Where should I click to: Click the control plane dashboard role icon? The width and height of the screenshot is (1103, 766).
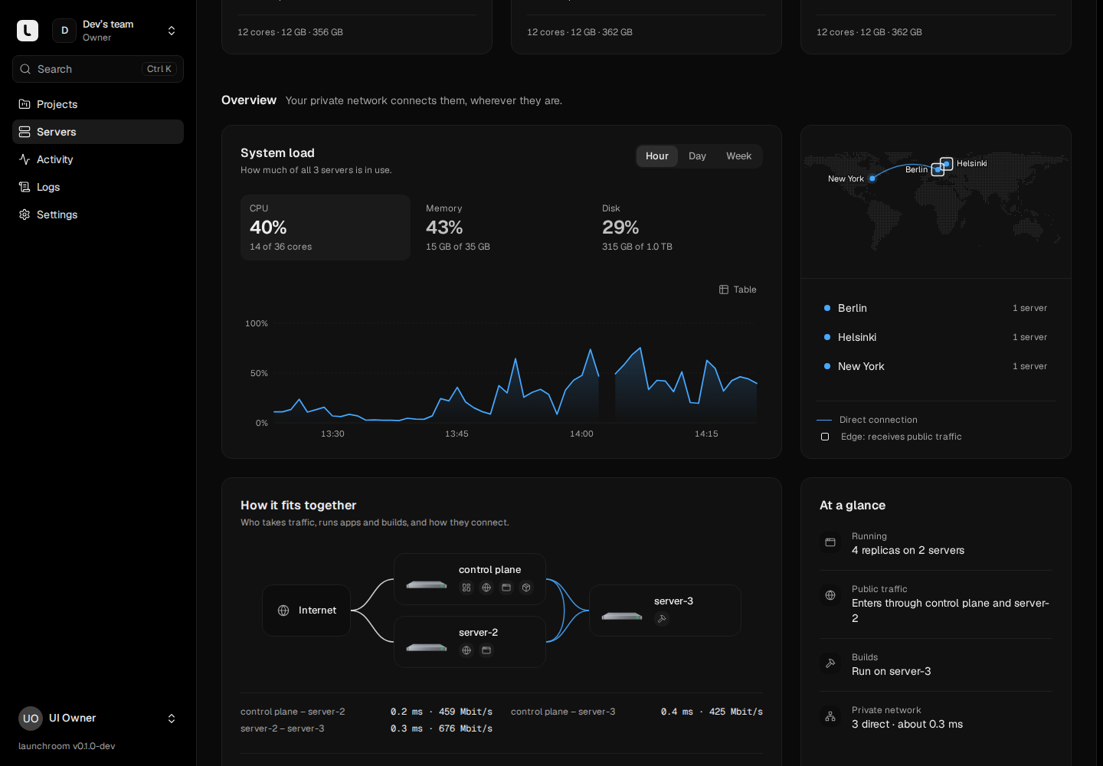[466, 588]
